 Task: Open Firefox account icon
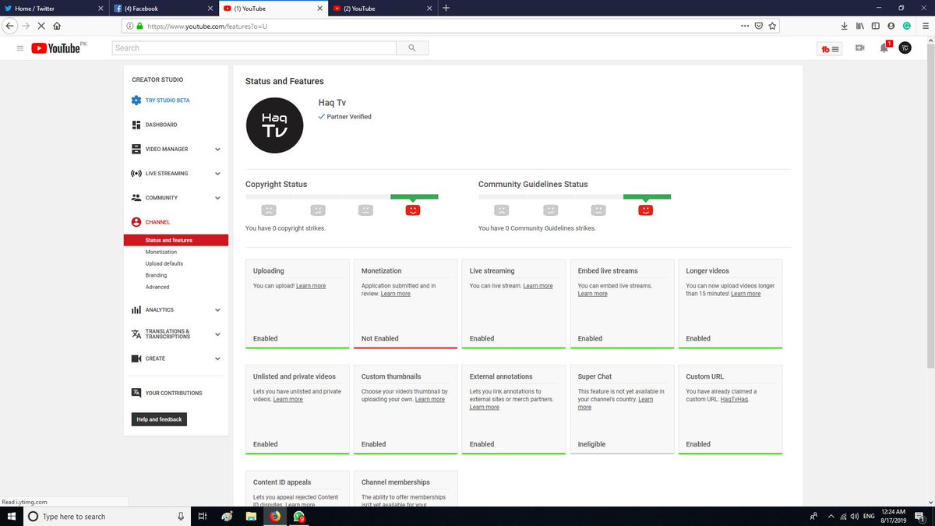point(891,26)
